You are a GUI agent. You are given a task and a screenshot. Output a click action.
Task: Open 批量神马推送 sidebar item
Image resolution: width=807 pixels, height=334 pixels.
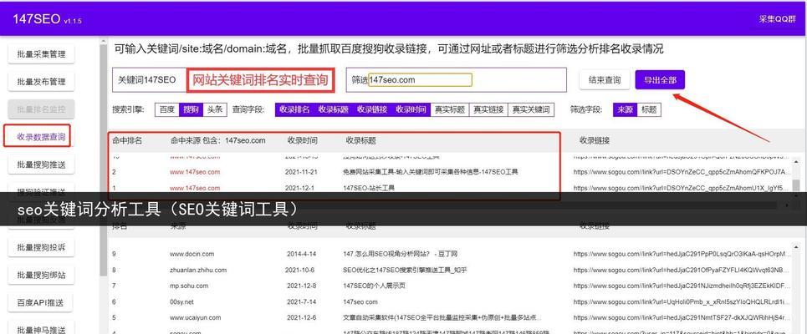coord(41,329)
